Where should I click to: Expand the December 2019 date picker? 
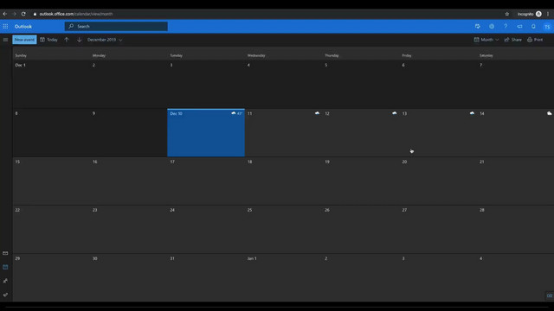coord(105,40)
